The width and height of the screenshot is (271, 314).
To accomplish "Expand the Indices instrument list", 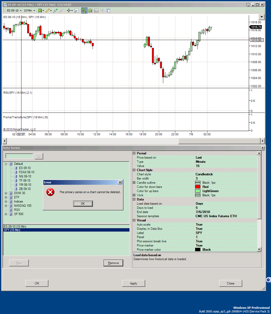I will point(6,201).
